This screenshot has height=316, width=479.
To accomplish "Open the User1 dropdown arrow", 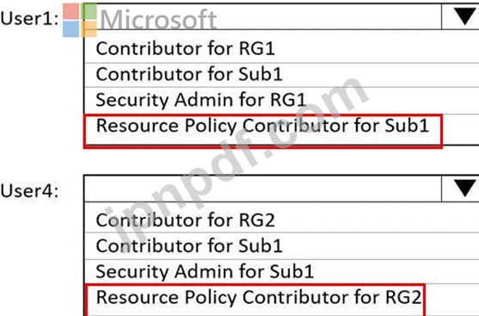I will click(460, 16).
